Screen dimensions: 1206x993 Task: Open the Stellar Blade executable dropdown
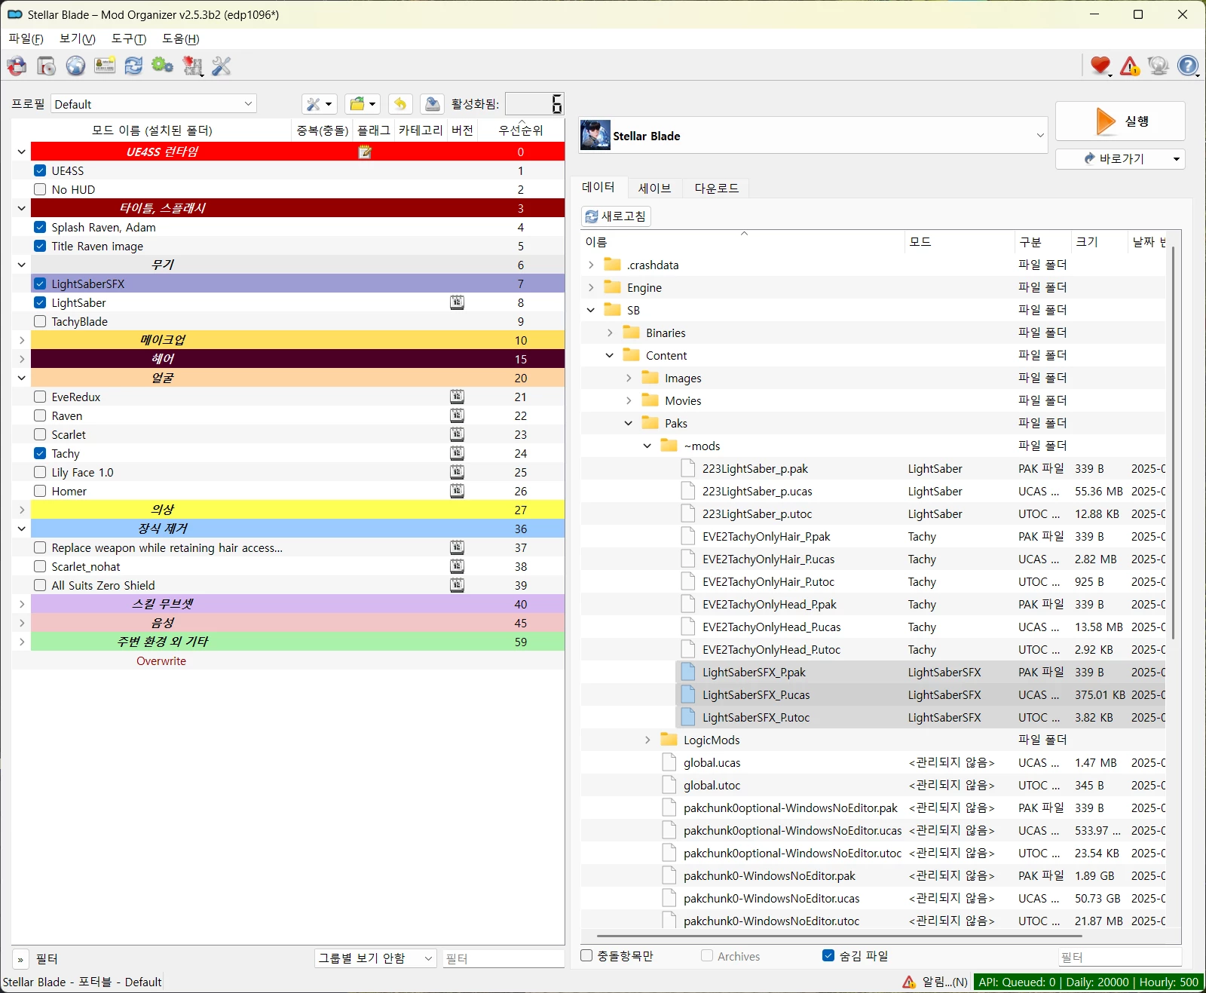click(x=813, y=136)
